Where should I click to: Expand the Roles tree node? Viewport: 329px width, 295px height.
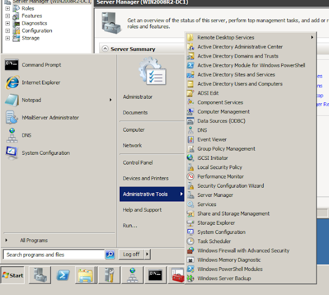tap(8, 9)
